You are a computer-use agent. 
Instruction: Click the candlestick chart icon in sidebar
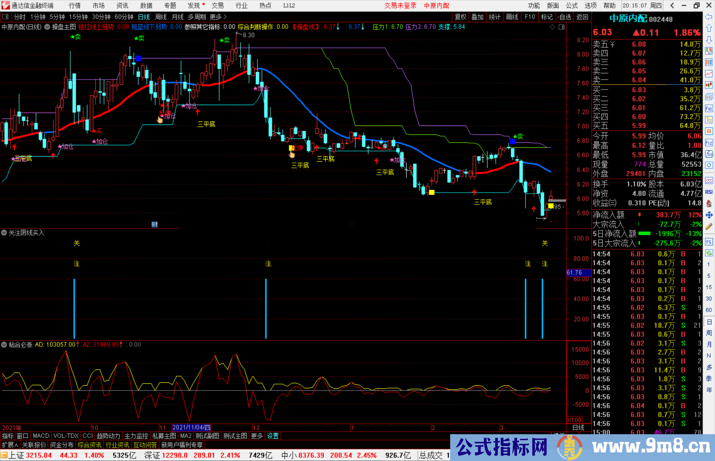point(708,85)
